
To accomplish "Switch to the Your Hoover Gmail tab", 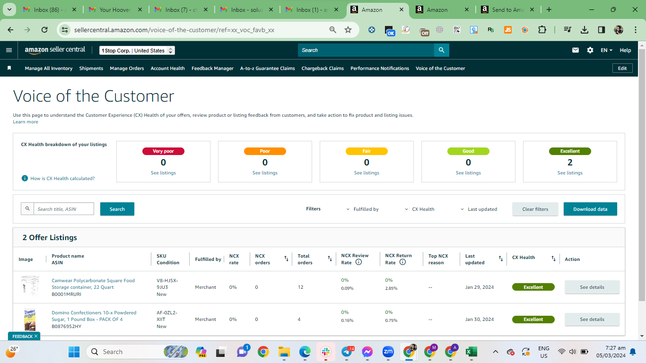I will [x=115, y=9].
